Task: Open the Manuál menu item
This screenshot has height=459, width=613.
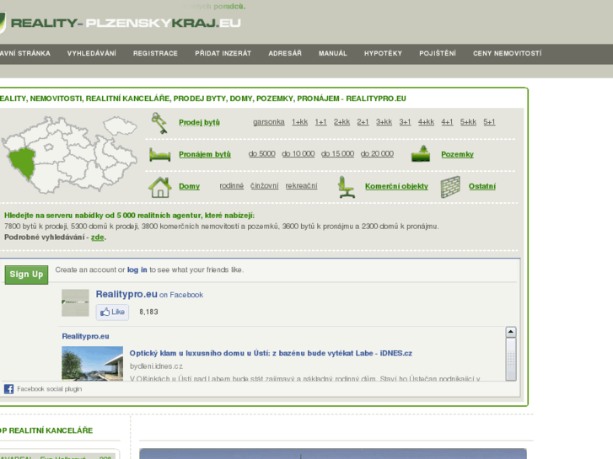Action: click(332, 54)
